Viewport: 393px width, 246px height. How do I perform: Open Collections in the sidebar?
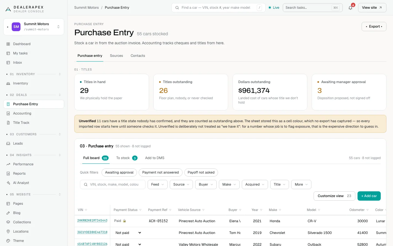click(x=34, y=222)
